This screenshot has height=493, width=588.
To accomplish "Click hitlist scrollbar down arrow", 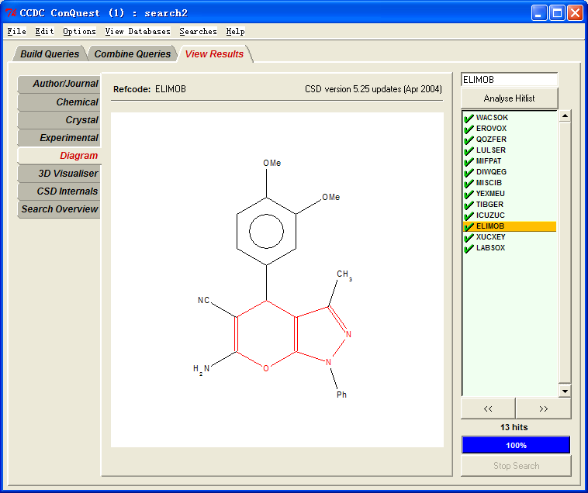I will tap(565, 391).
